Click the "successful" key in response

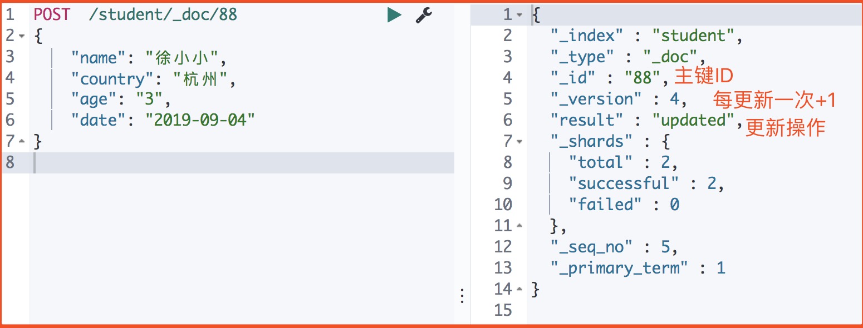pos(624,184)
